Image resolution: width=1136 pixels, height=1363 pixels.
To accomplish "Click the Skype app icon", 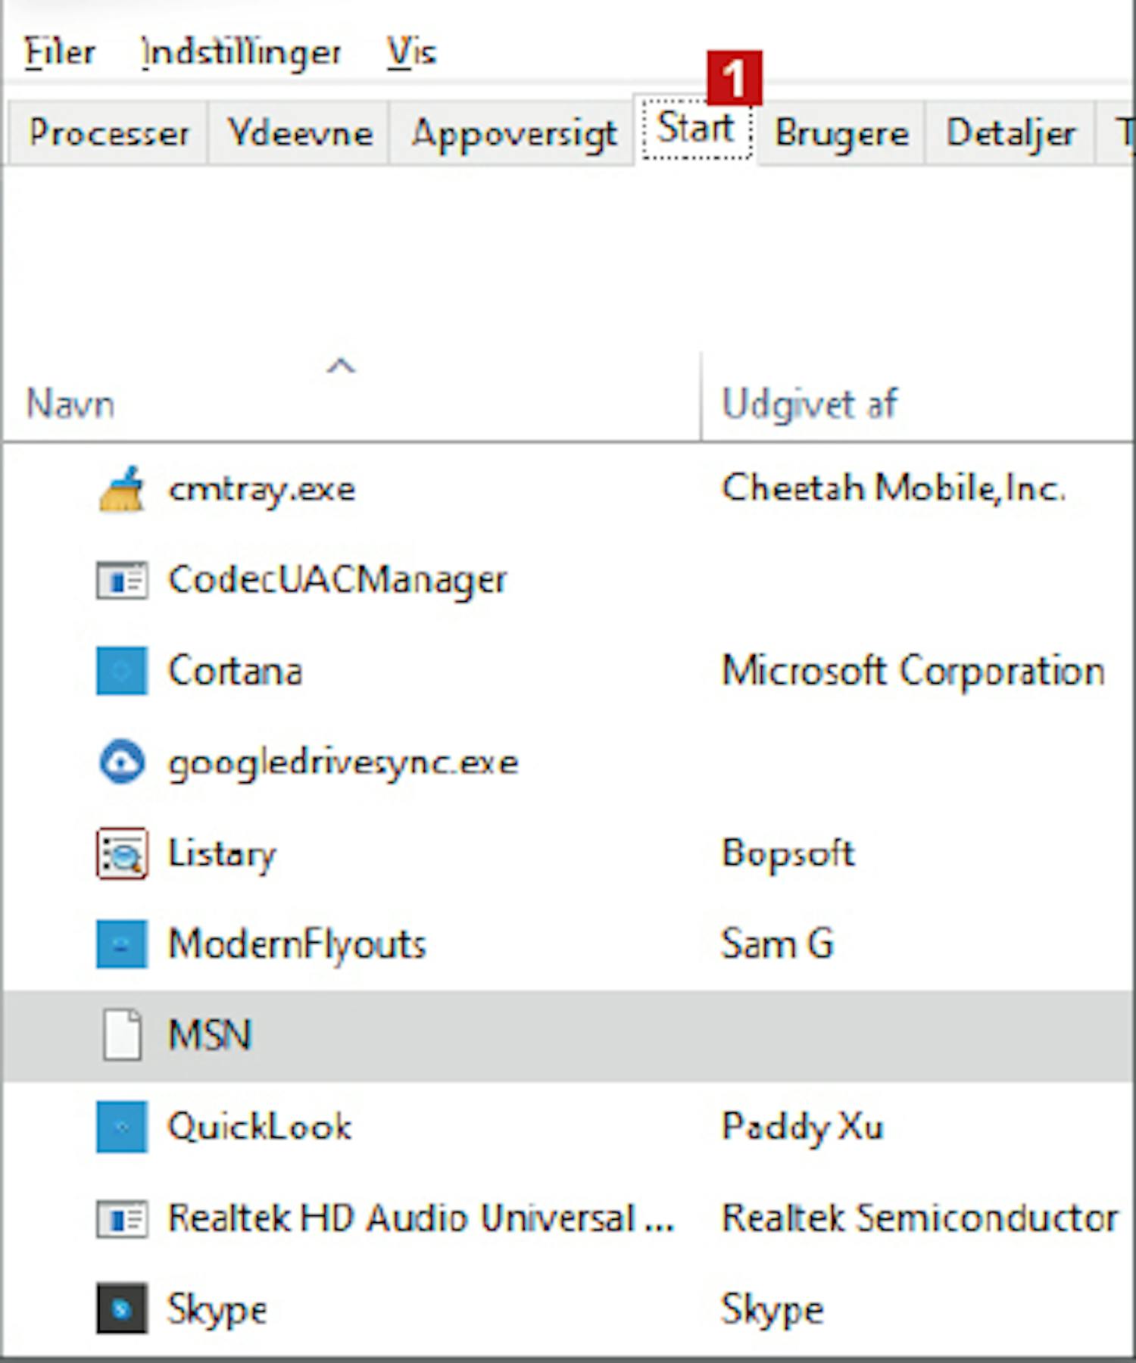I will tap(121, 1308).
